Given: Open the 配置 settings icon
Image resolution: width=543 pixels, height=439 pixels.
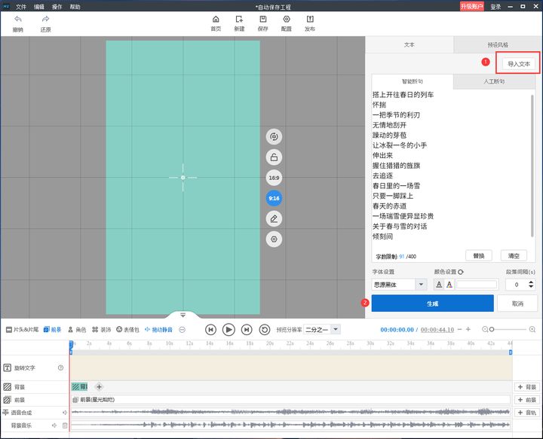Looking at the screenshot, I should point(287,19).
